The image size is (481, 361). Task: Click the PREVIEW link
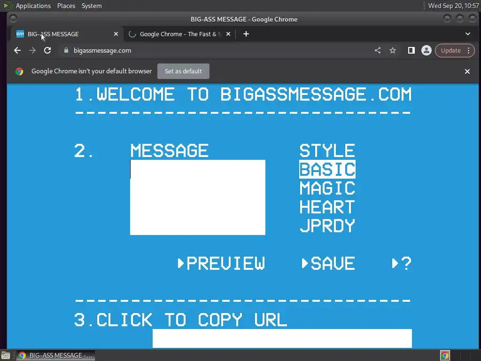[x=222, y=263]
